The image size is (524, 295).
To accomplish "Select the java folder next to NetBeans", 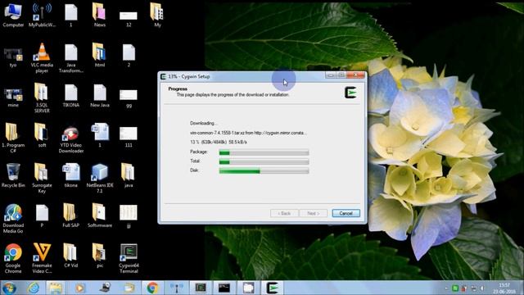I will coord(129,175).
